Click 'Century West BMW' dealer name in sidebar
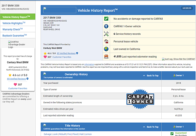Viewport: 196px width, 136px height. 18,62
